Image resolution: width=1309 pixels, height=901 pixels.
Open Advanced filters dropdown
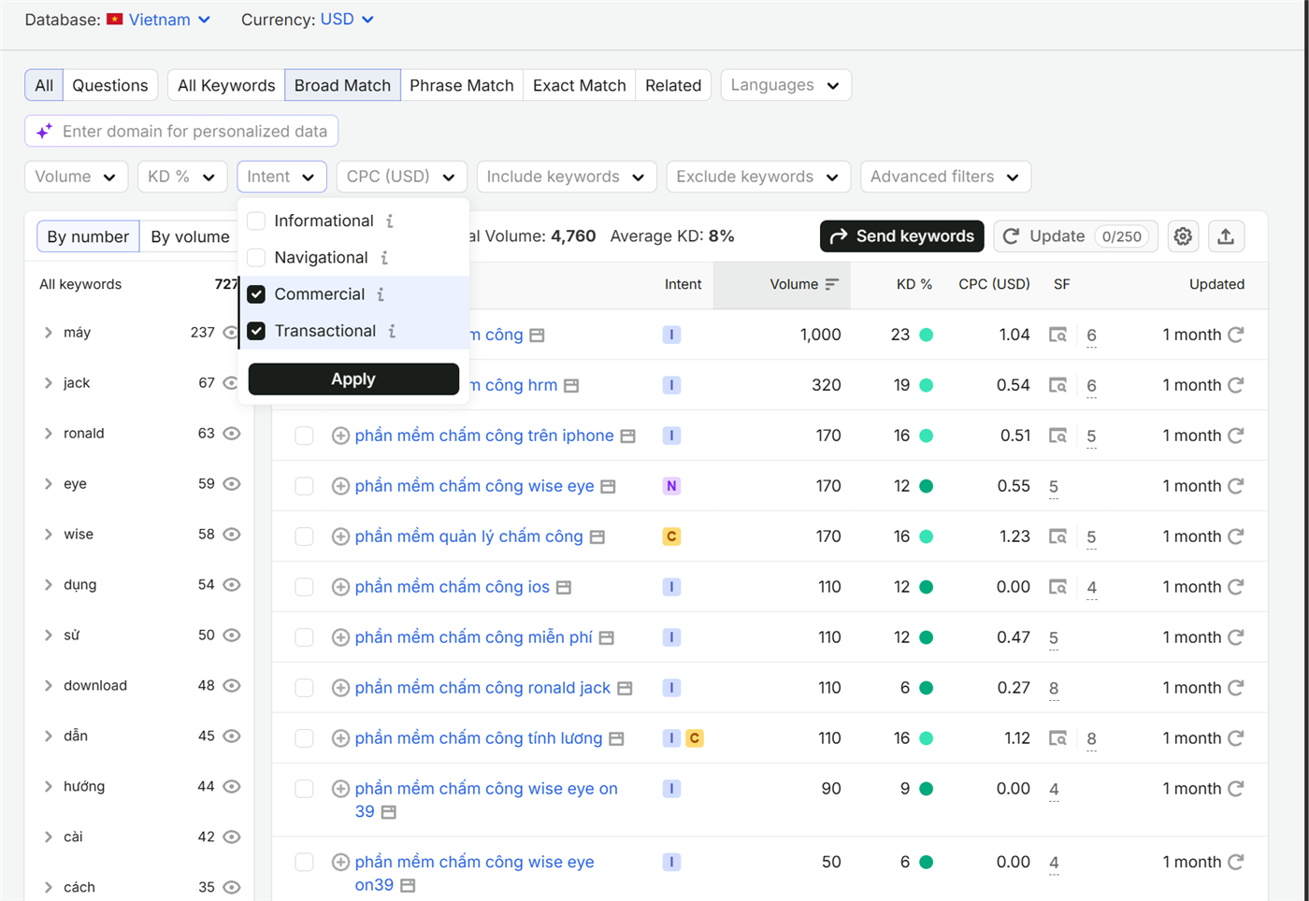pos(945,177)
